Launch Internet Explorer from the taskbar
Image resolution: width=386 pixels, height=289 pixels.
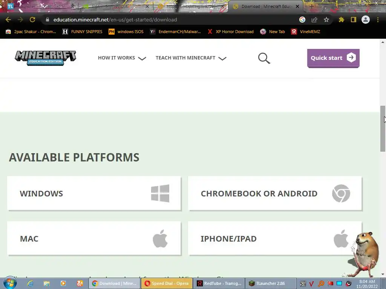click(30, 283)
